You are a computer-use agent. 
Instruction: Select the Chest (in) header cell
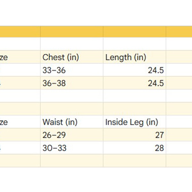71,58
